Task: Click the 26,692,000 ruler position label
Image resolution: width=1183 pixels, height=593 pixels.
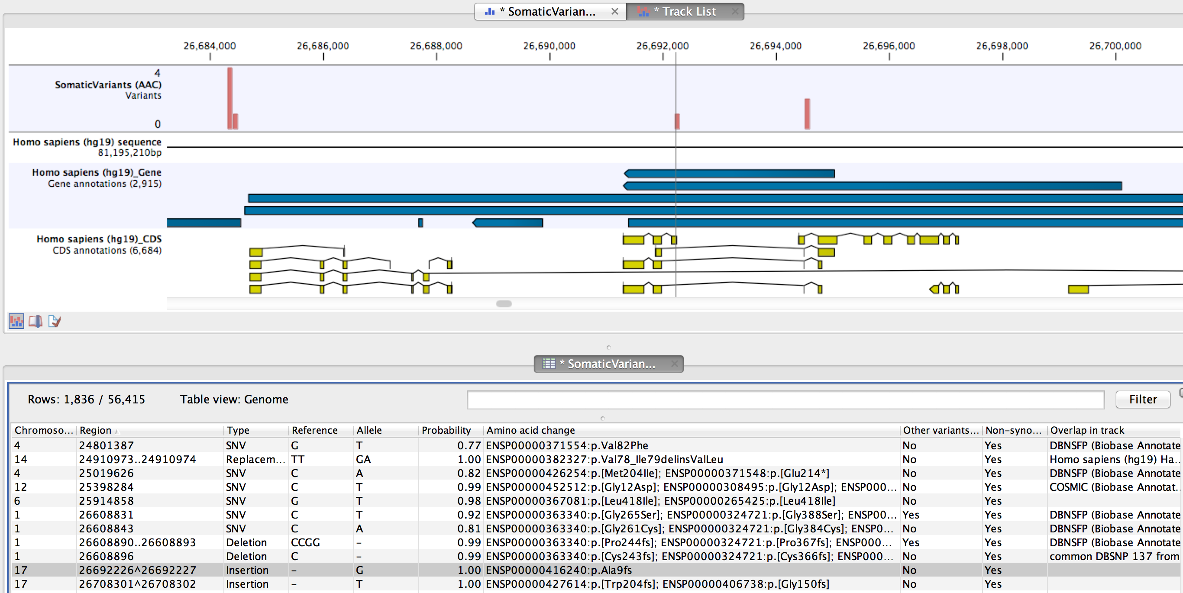Action: [662, 46]
